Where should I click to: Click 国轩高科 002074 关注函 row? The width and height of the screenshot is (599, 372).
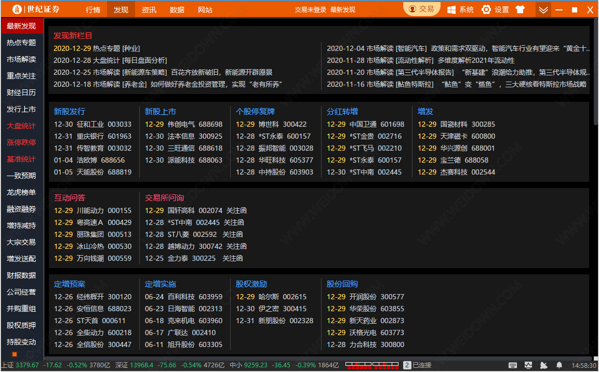(195, 211)
